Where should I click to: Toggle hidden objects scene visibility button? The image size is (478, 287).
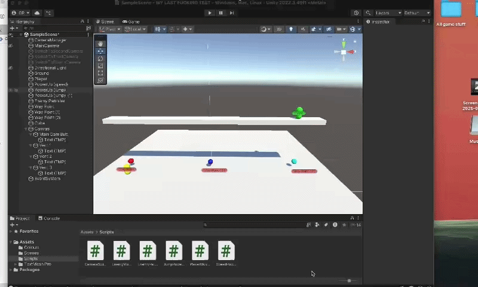[x=329, y=29]
